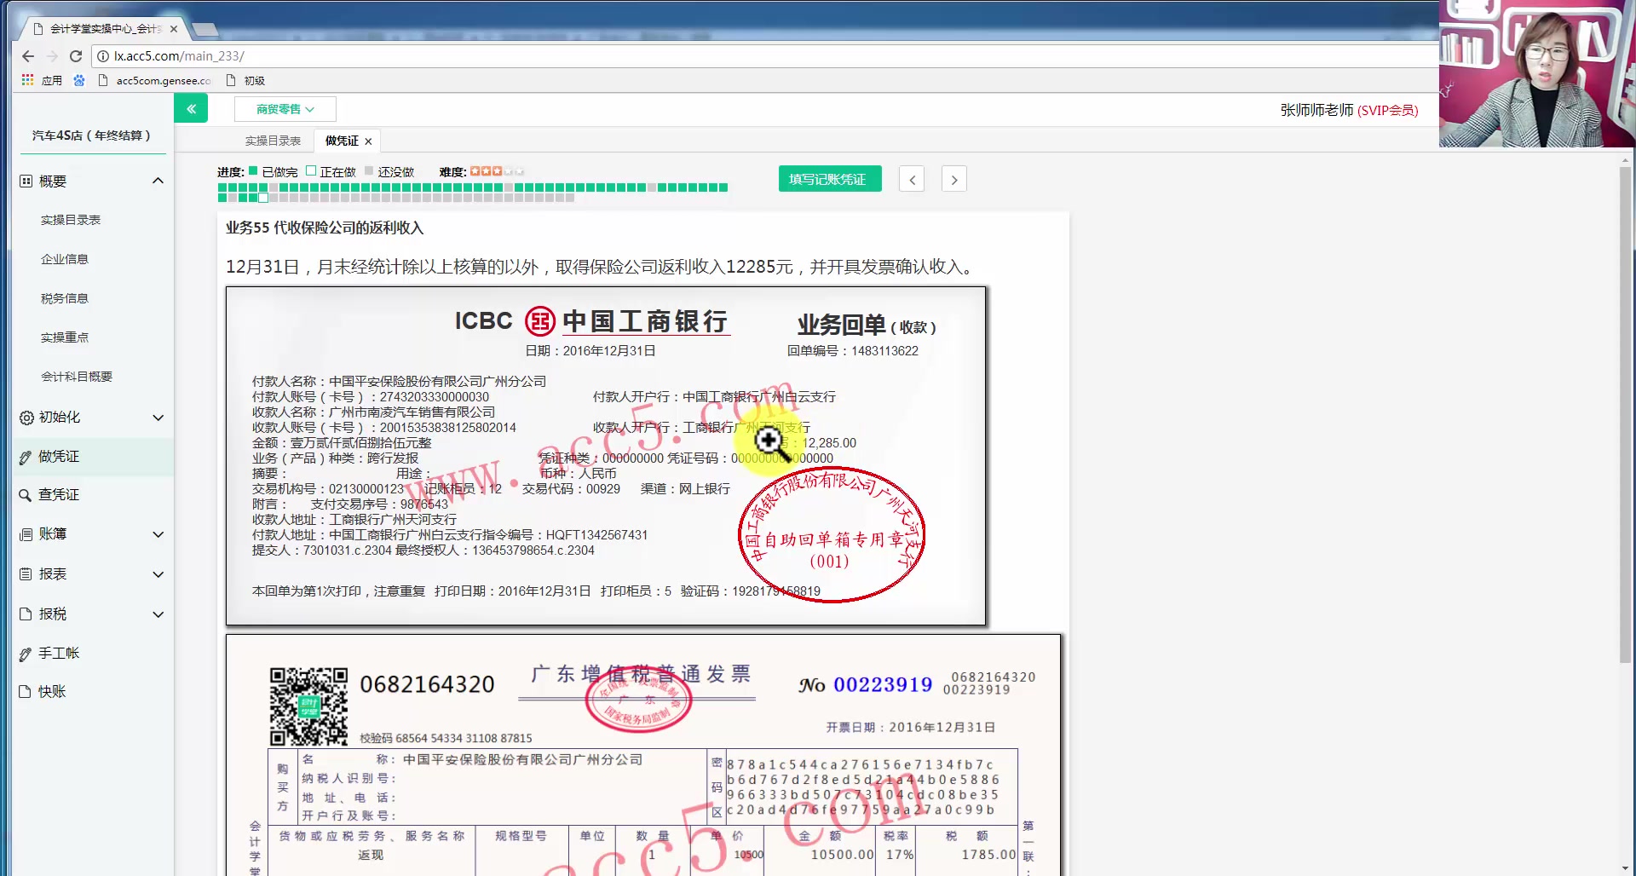Click the 查凭证 magnifier icon
Image resolution: width=1636 pixels, height=876 pixels.
click(x=26, y=495)
